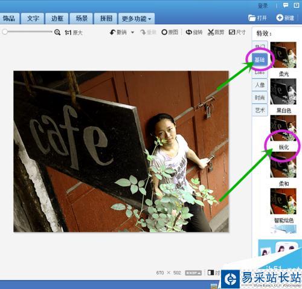Screen dimensions: 302x289
Task: Click the 柔光 effect label
Action: [x=284, y=74]
